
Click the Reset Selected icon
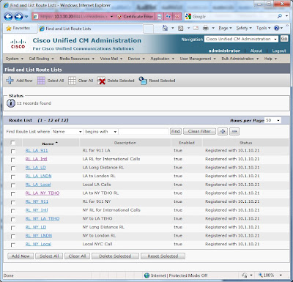tap(143, 81)
